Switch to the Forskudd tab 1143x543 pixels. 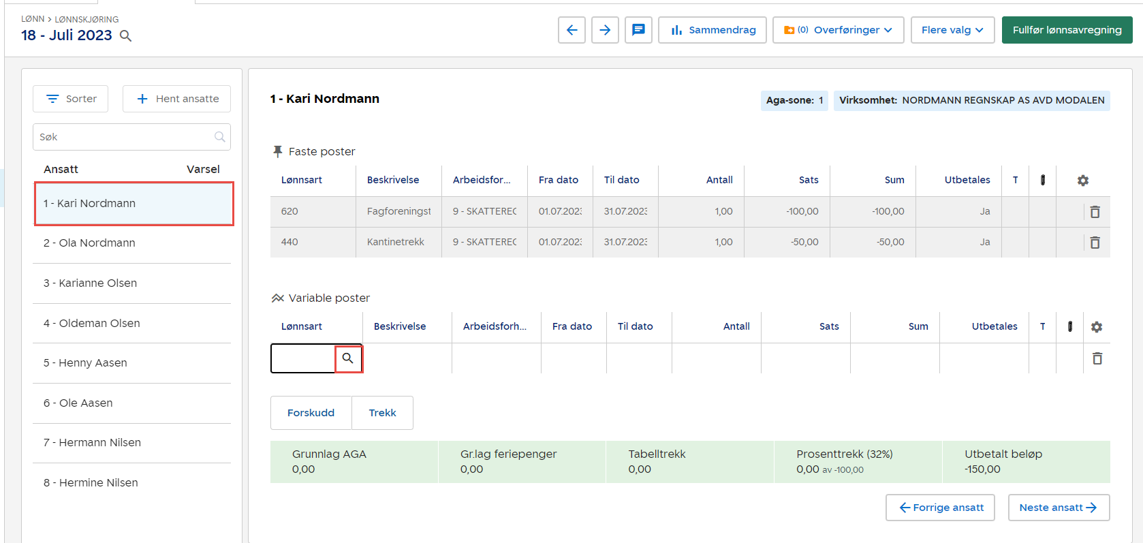pos(311,413)
